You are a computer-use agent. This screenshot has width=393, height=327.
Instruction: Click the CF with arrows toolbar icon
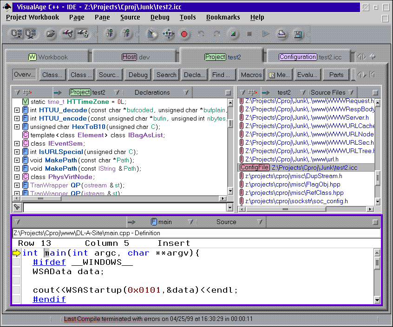point(169,34)
